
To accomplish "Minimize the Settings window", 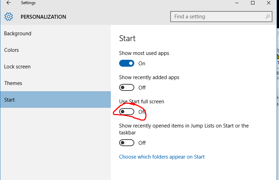I will pyautogui.click(x=237, y=3).
